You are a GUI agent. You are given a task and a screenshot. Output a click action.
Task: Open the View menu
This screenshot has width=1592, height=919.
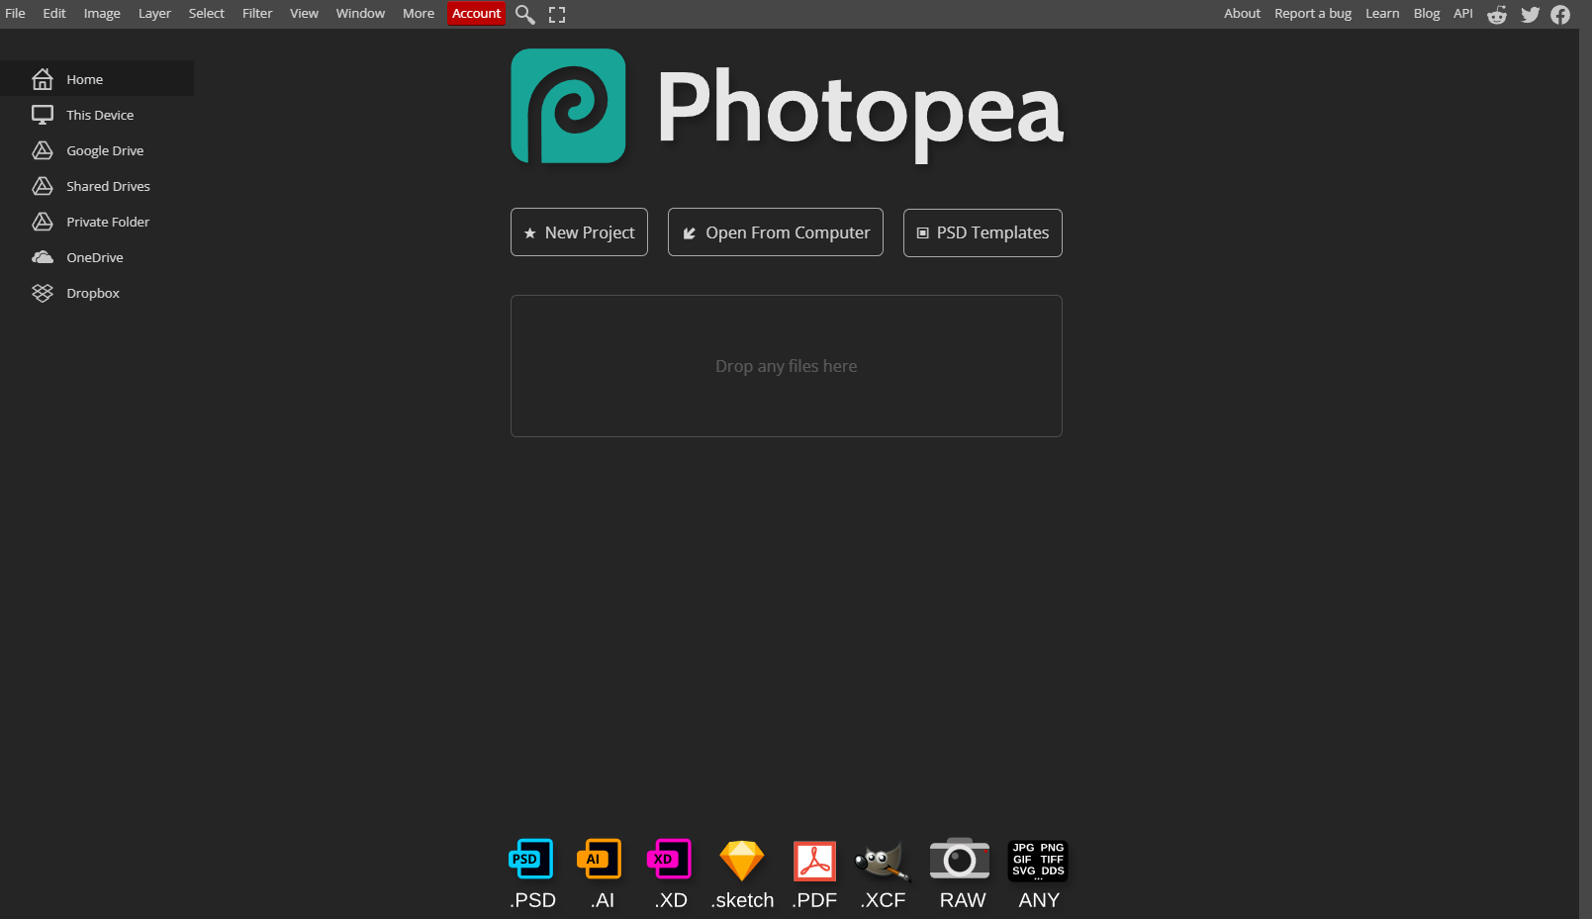(304, 14)
